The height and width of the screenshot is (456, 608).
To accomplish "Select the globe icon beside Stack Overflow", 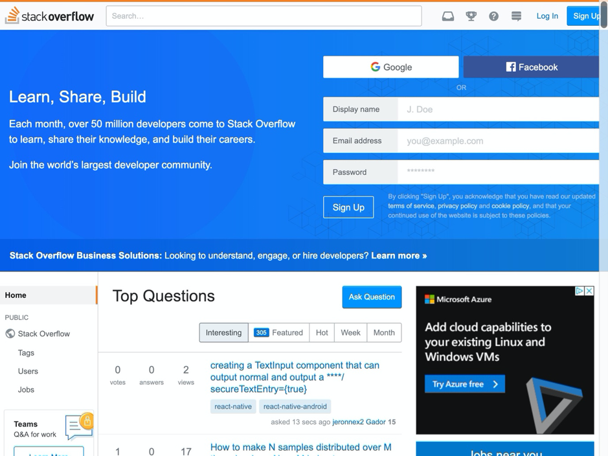I will [x=10, y=334].
